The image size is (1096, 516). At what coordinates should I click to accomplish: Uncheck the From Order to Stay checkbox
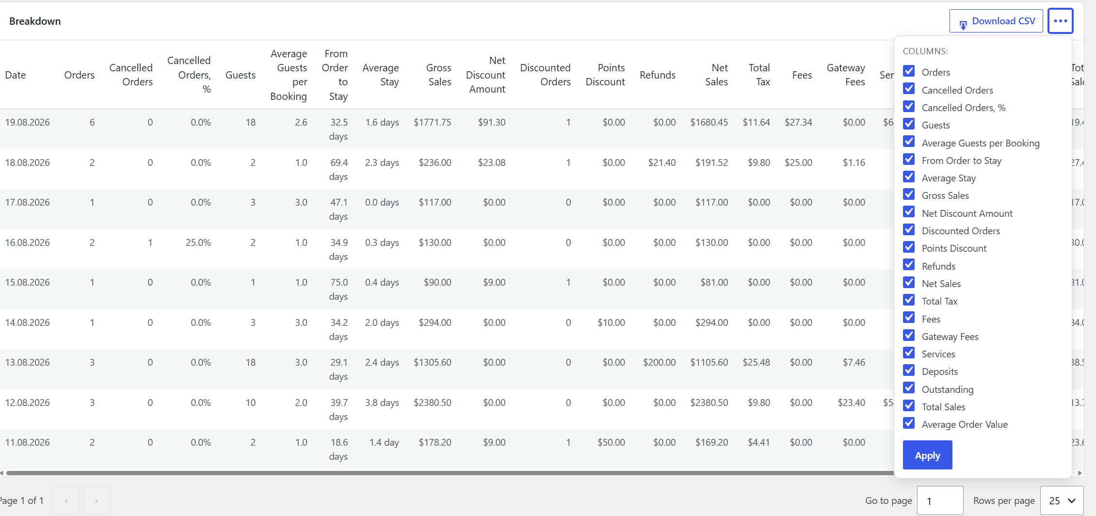pos(909,159)
